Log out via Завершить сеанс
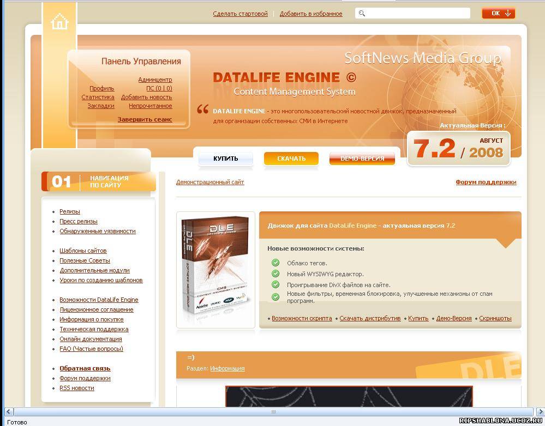 pos(145,119)
